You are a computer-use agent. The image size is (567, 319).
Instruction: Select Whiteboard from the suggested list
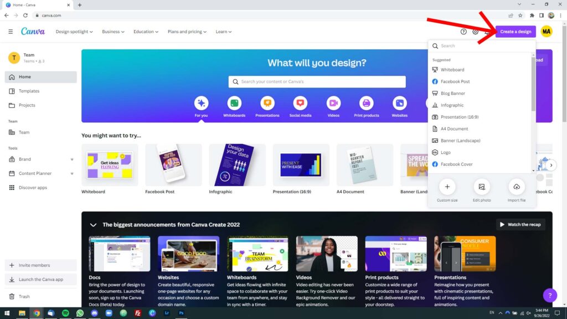click(x=480, y=69)
